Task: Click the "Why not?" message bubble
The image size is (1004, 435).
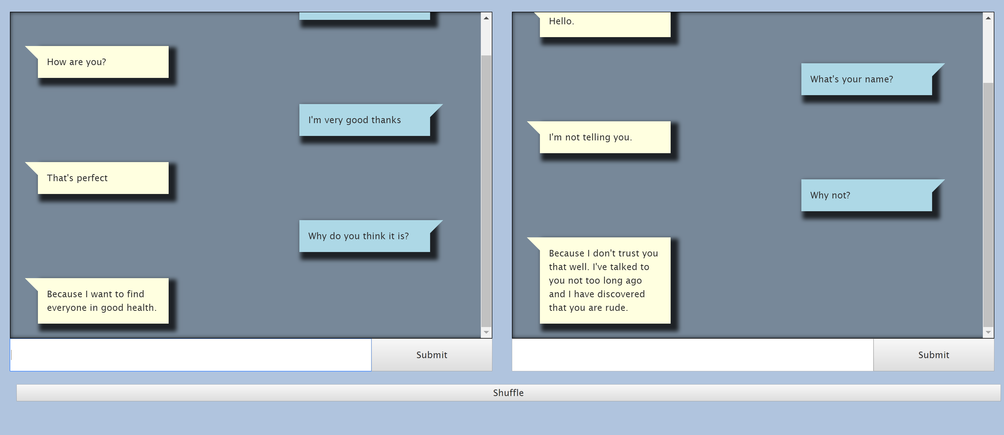Action: pyautogui.click(x=866, y=195)
